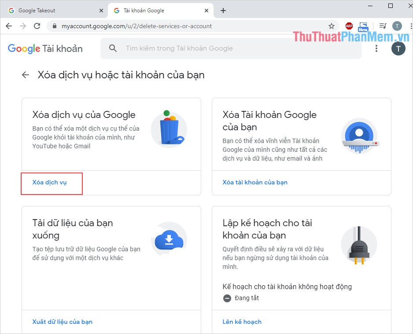This screenshot has height=334, width=413.
Task: Click Xóa tài khoản của bạn link
Action: 255,182
